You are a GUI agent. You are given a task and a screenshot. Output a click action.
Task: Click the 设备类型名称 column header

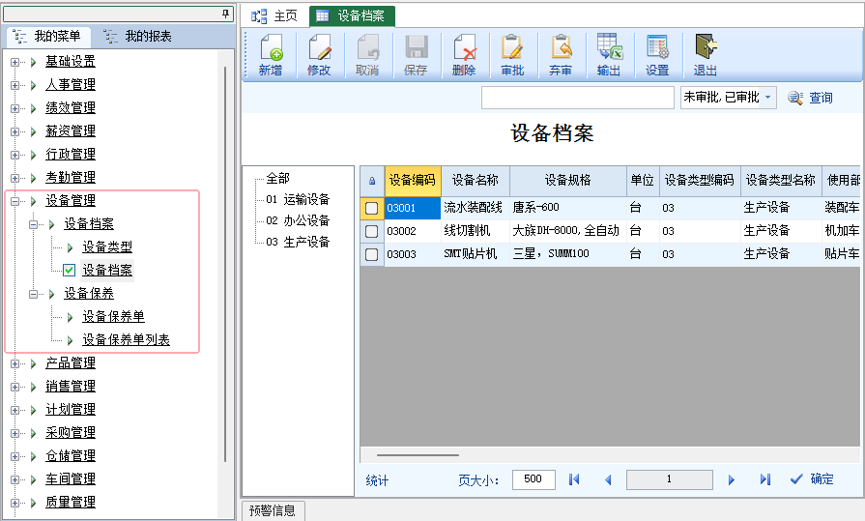pyautogui.click(x=781, y=181)
